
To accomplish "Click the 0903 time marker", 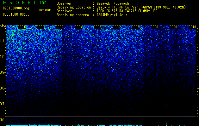I will pos(59,27).
